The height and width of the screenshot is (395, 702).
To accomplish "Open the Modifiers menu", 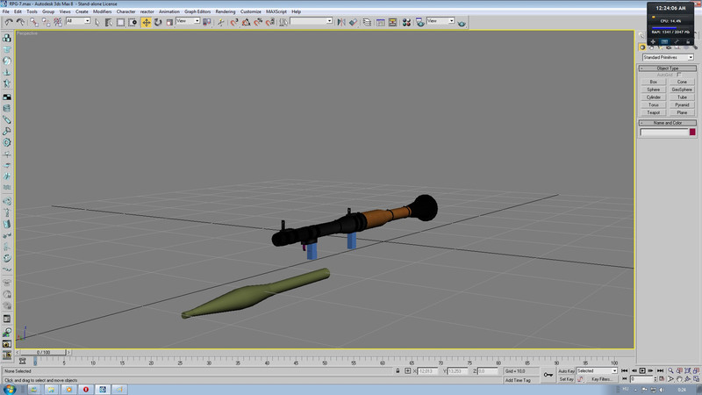I will pos(102,11).
